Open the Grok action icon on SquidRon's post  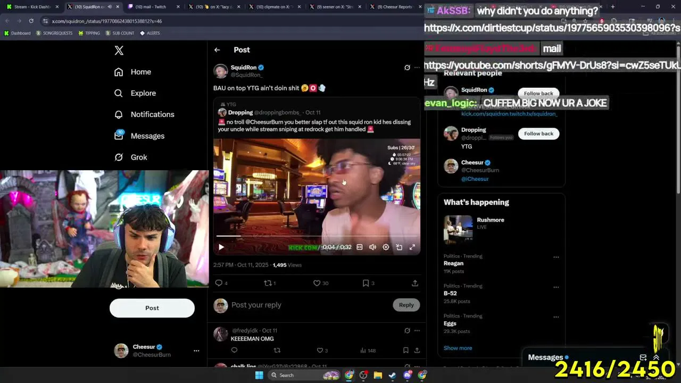[407, 68]
